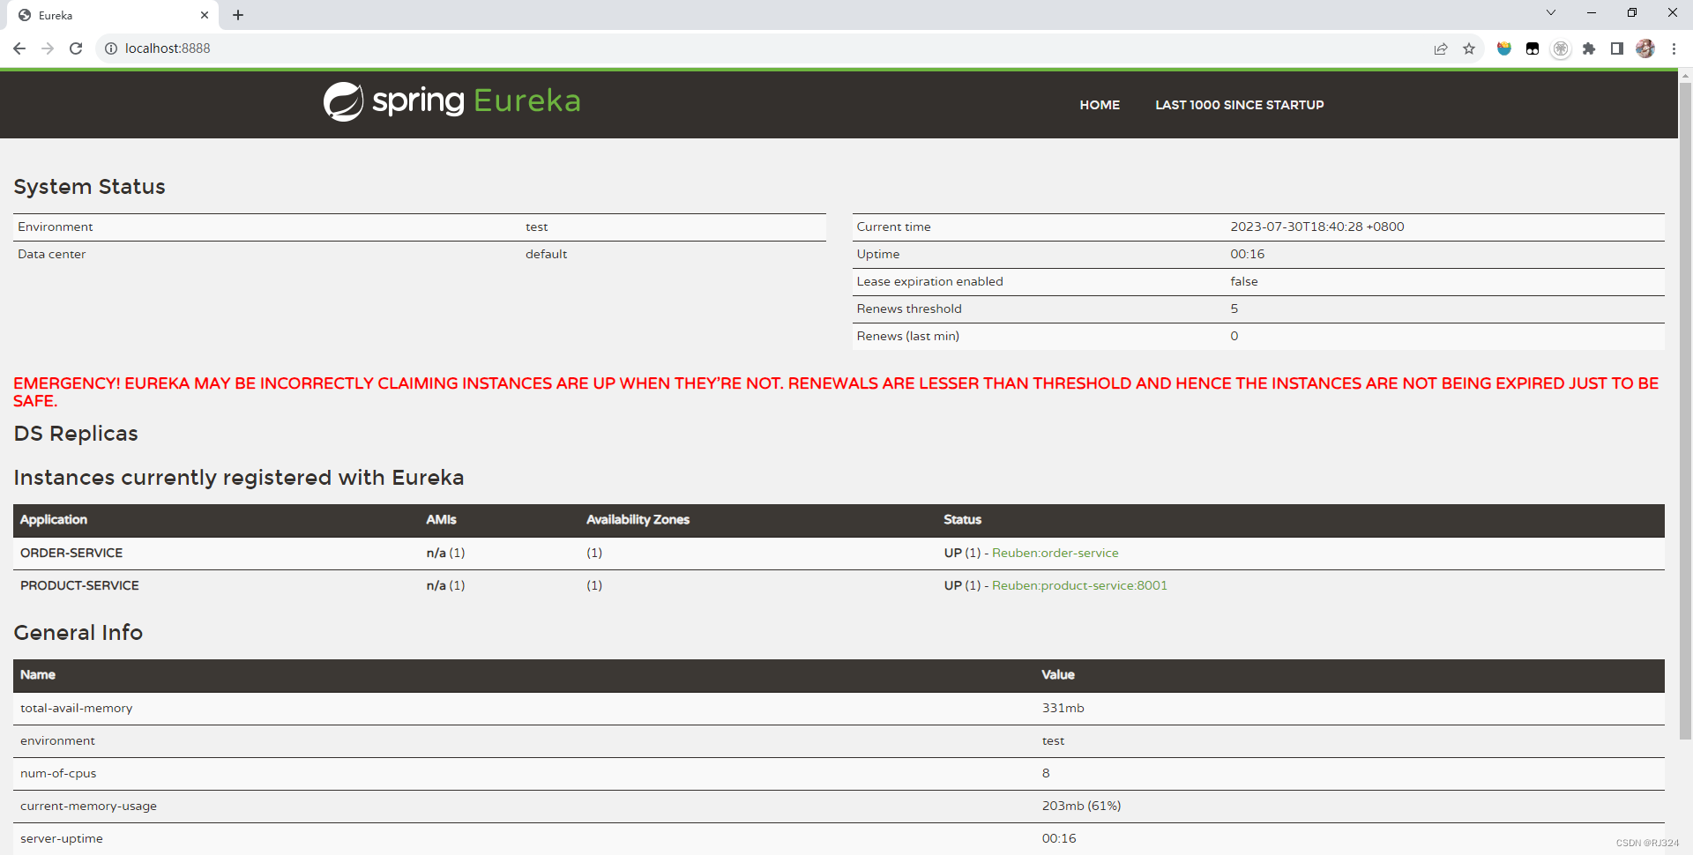Click the scrollbar up arrow
1693x855 pixels.
click(1685, 77)
